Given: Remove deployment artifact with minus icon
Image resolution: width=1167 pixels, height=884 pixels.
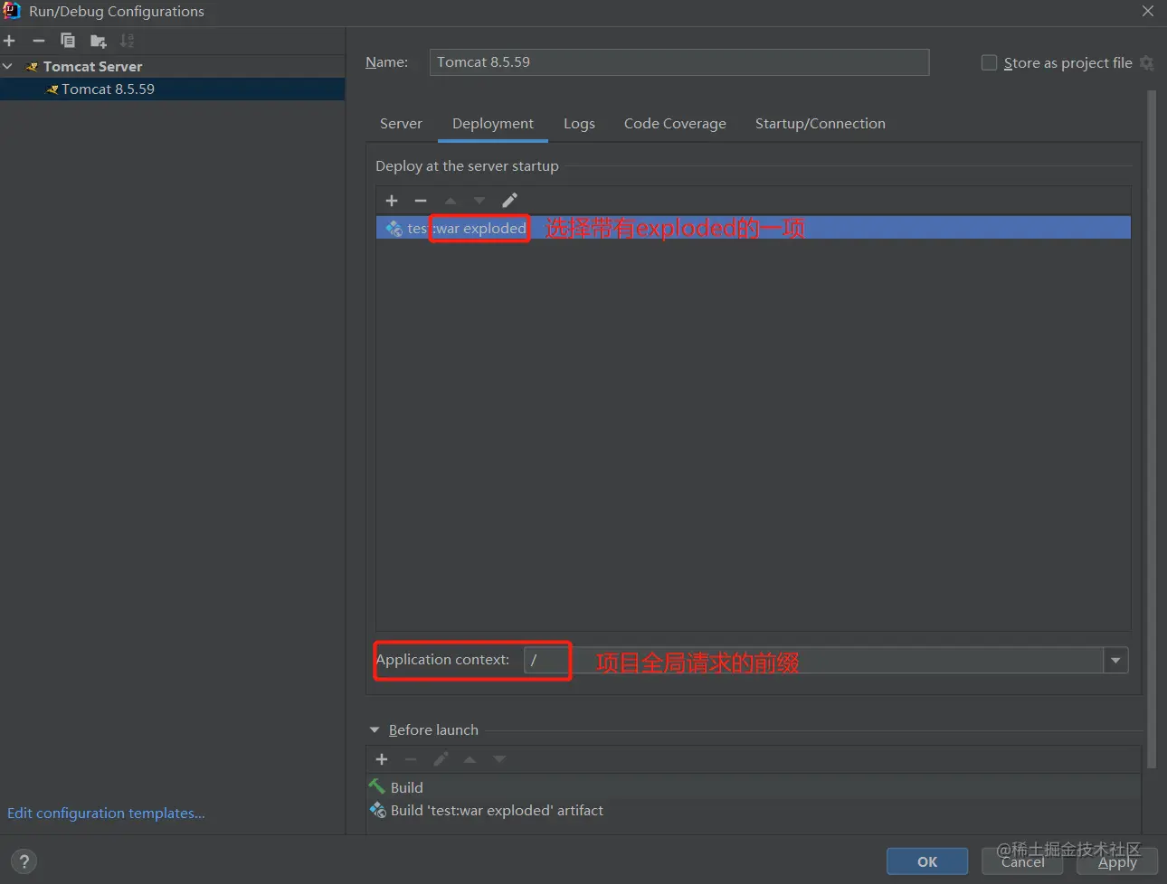Looking at the screenshot, I should coord(421,201).
